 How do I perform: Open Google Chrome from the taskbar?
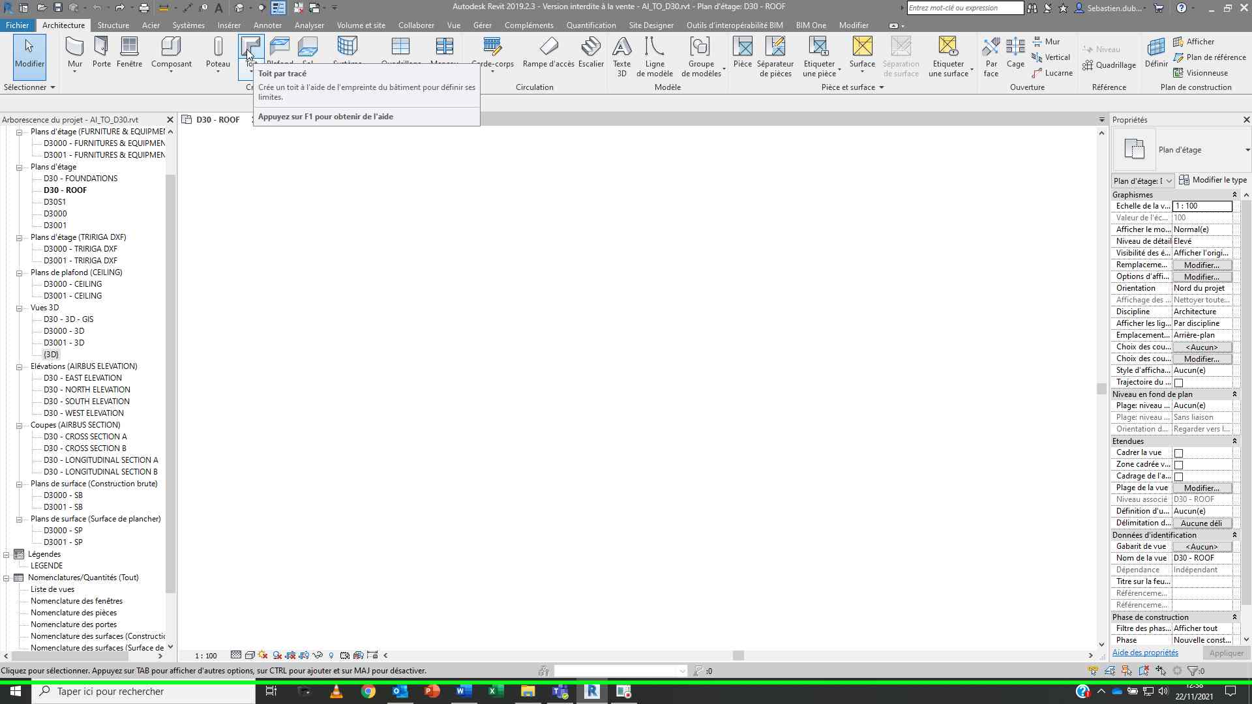[x=368, y=692]
